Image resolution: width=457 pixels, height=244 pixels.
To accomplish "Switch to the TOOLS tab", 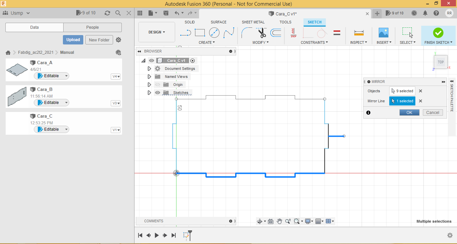I will coord(285,22).
